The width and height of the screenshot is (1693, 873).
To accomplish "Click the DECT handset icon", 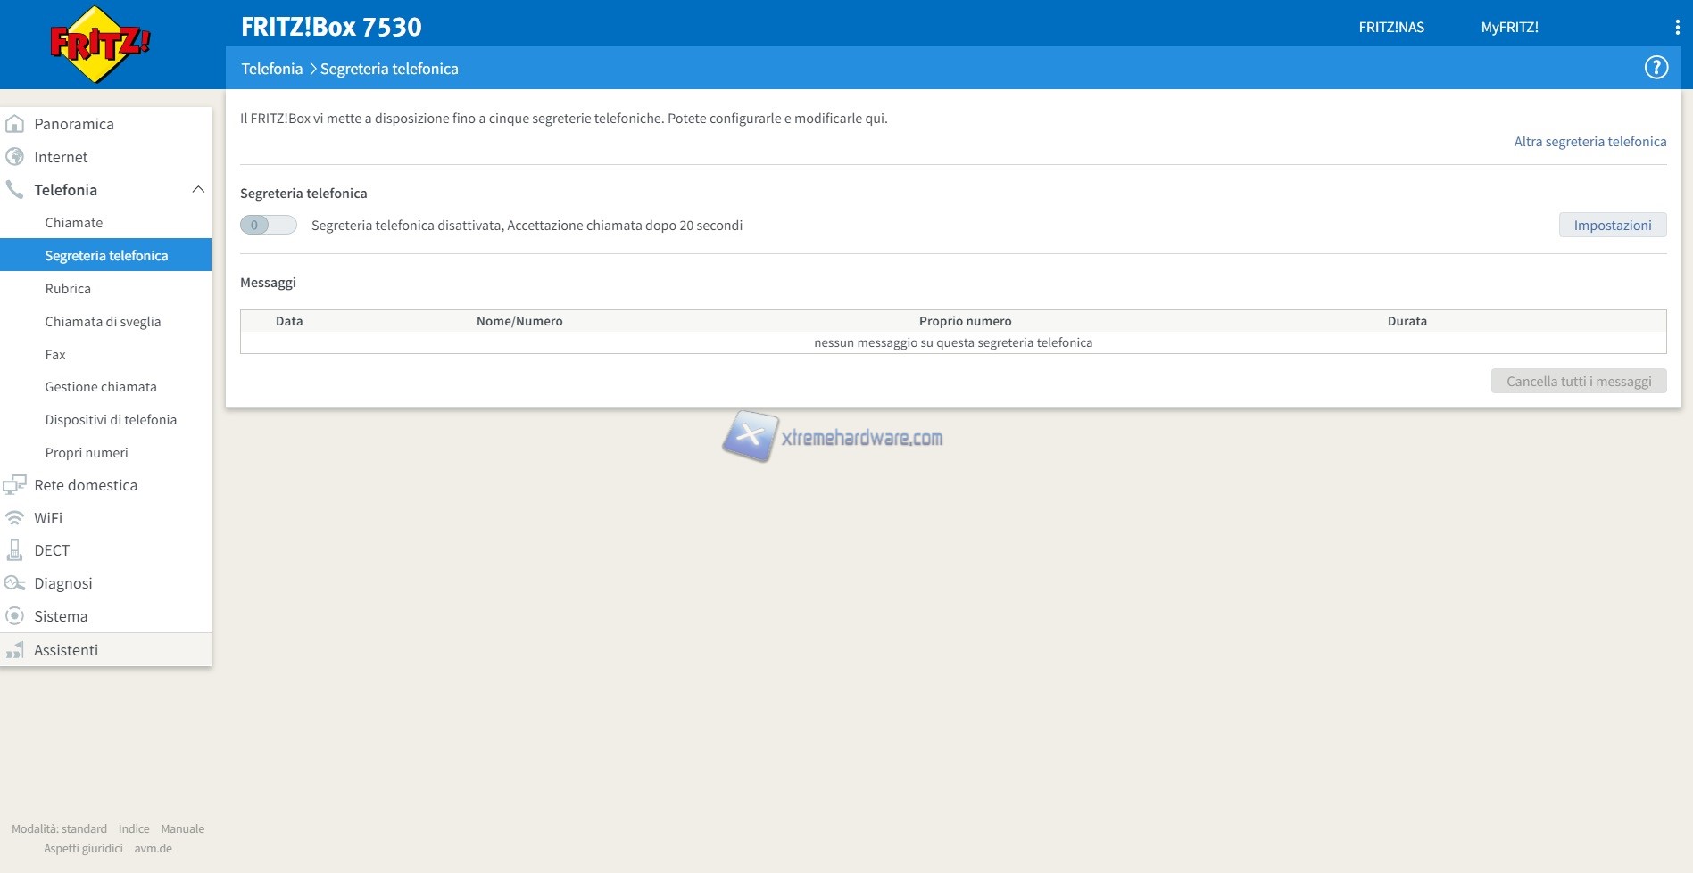I will [15, 550].
